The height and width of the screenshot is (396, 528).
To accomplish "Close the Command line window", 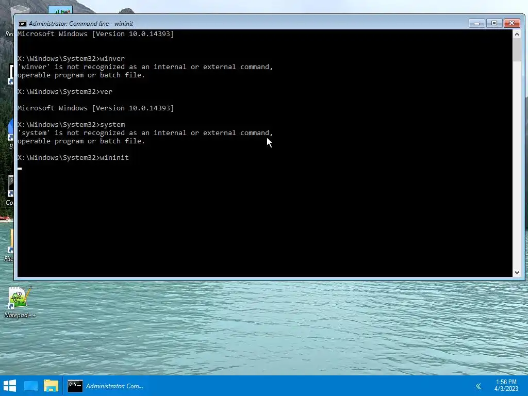I will pyautogui.click(x=512, y=23).
